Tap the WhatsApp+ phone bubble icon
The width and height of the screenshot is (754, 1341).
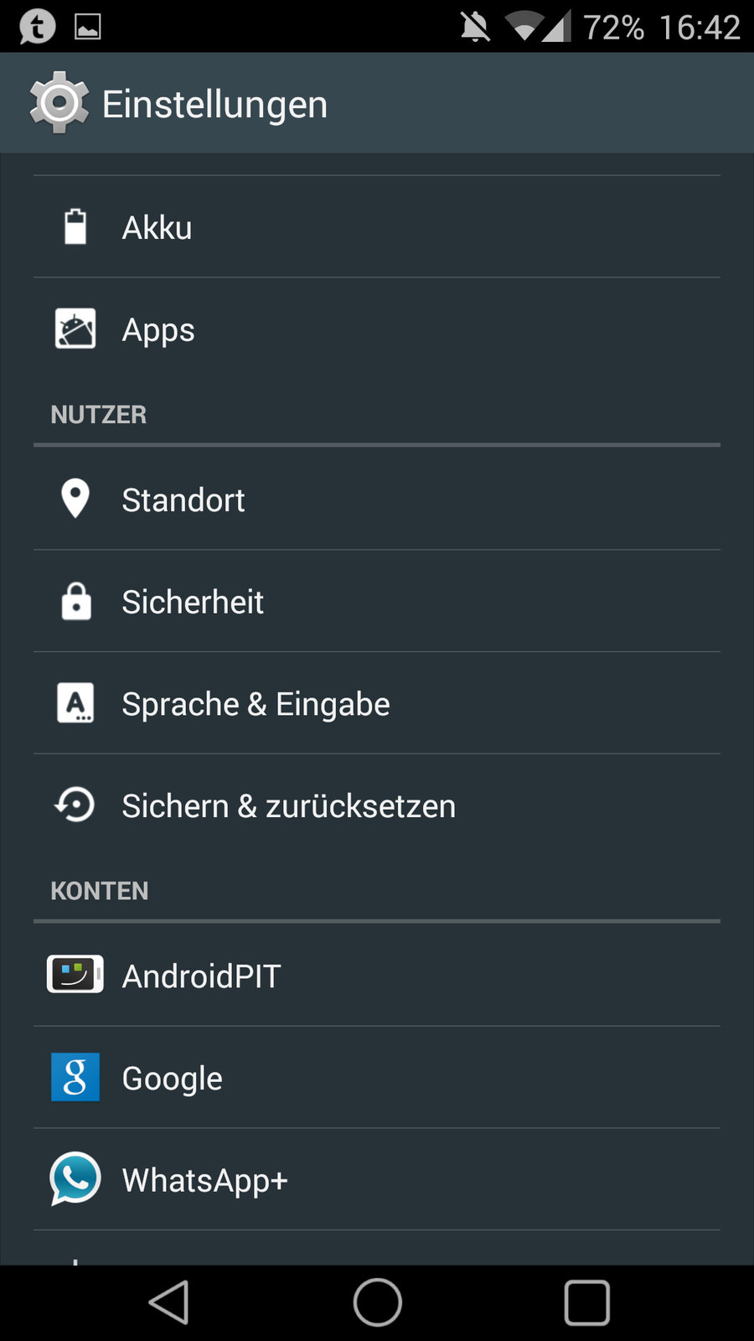point(75,1178)
